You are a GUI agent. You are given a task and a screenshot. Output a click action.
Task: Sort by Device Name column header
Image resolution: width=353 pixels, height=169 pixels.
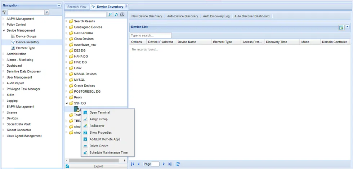(x=193, y=42)
